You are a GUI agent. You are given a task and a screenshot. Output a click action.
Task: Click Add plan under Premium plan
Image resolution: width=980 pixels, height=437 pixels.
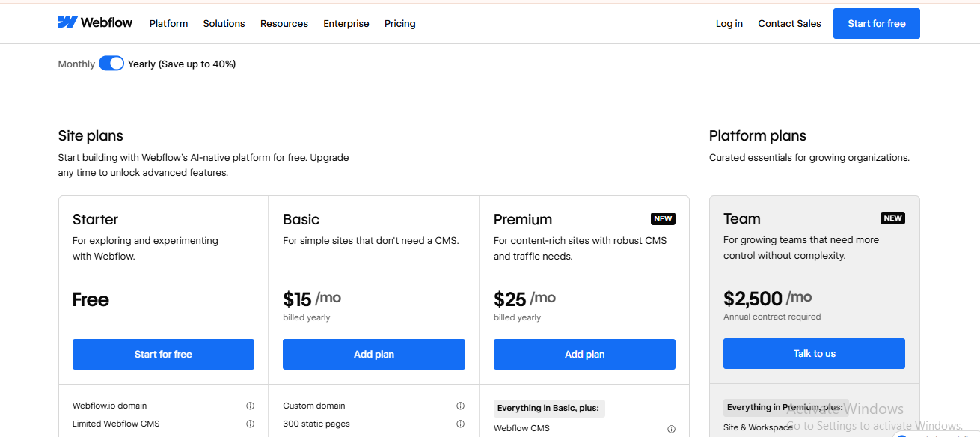(584, 354)
